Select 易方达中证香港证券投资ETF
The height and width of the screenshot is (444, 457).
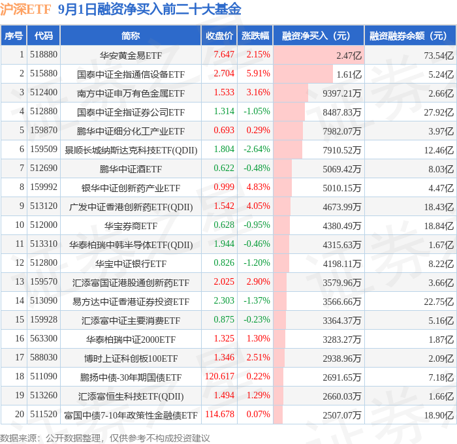pos(131,302)
